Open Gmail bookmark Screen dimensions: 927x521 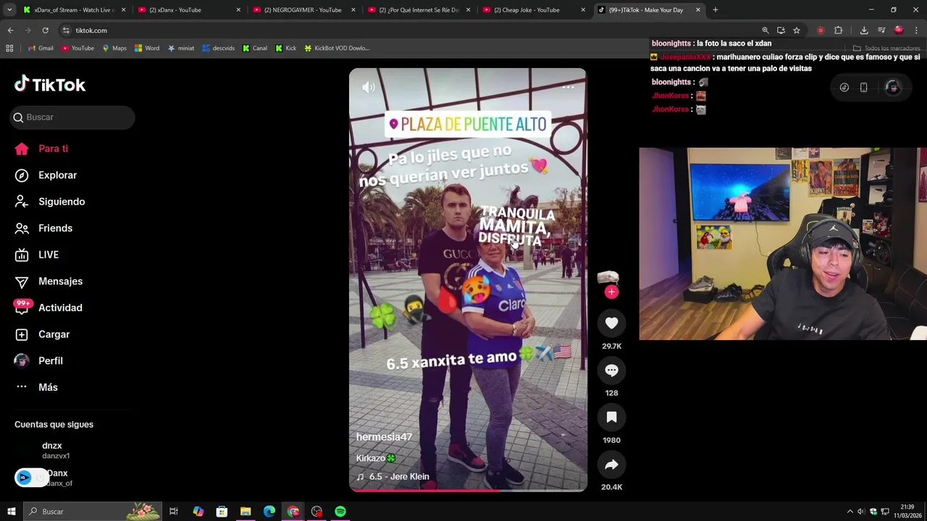(41, 48)
